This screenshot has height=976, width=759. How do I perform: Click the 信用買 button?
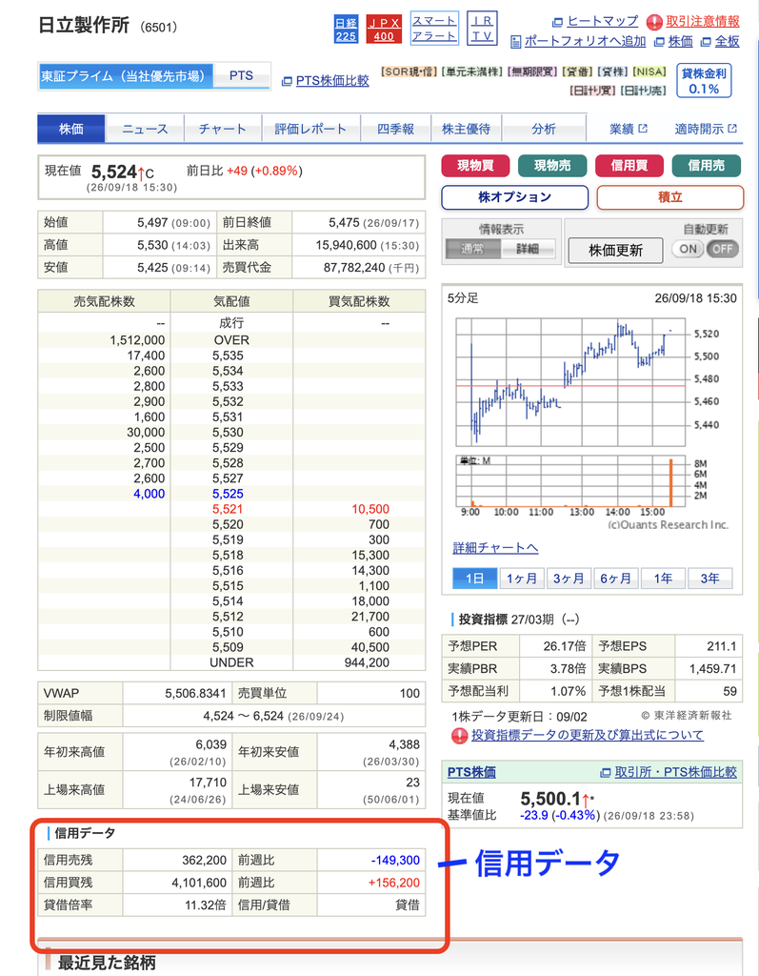(x=629, y=166)
